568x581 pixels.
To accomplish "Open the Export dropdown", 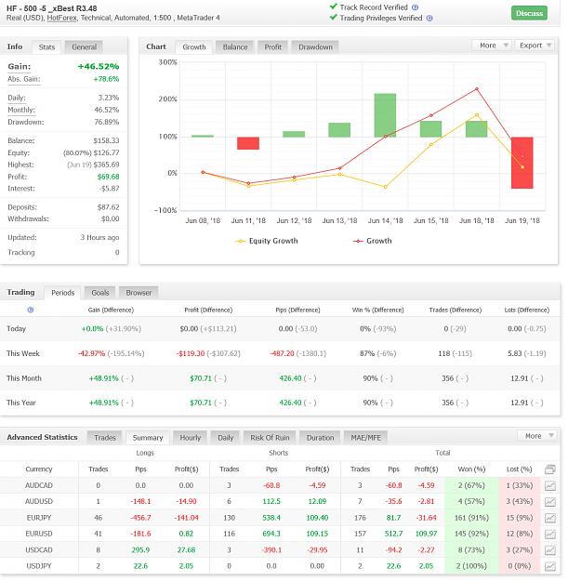I will coord(535,46).
